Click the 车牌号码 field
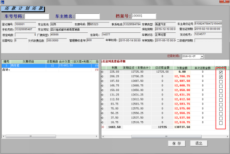This screenshot has width=230, height=154. 98,24
